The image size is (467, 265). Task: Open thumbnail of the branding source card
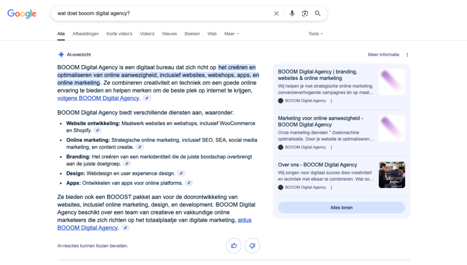pyautogui.click(x=392, y=82)
